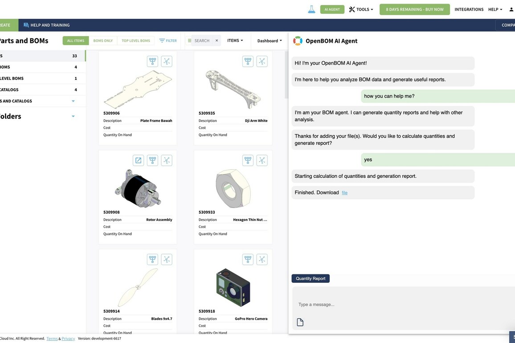Open the Dashboard view dropdown
This screenshot has height=343, width=515.
(270, 41)
